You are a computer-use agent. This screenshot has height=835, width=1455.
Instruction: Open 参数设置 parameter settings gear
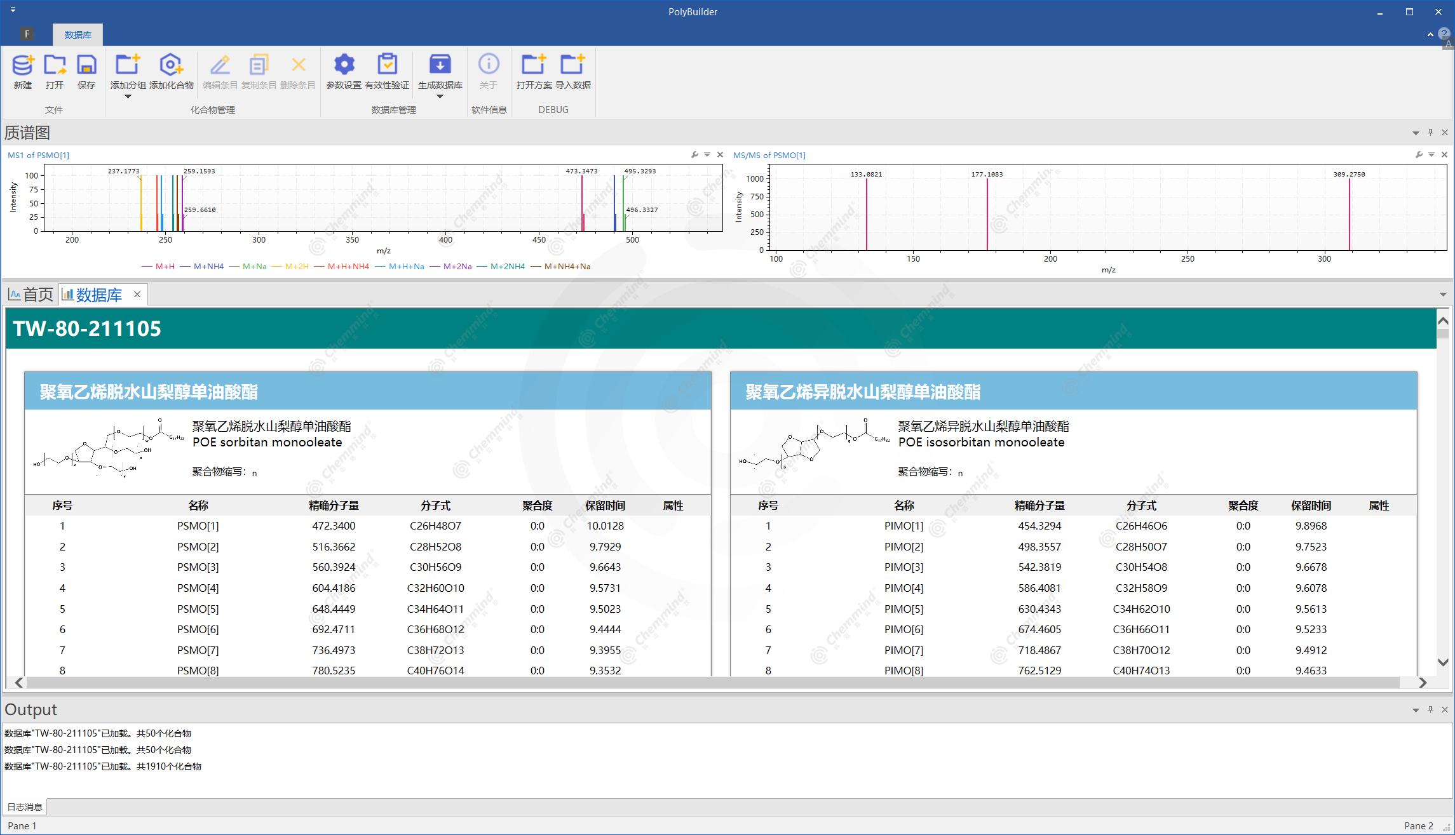[344, 65]
